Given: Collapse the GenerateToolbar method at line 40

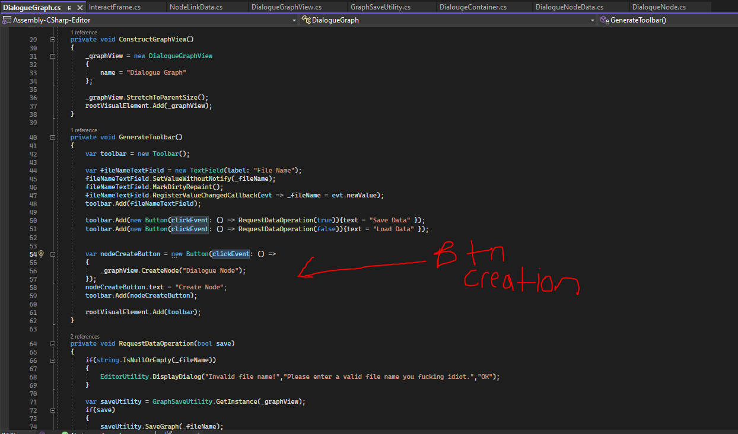Looking at the screenshot, I should [x=53, y=137].
